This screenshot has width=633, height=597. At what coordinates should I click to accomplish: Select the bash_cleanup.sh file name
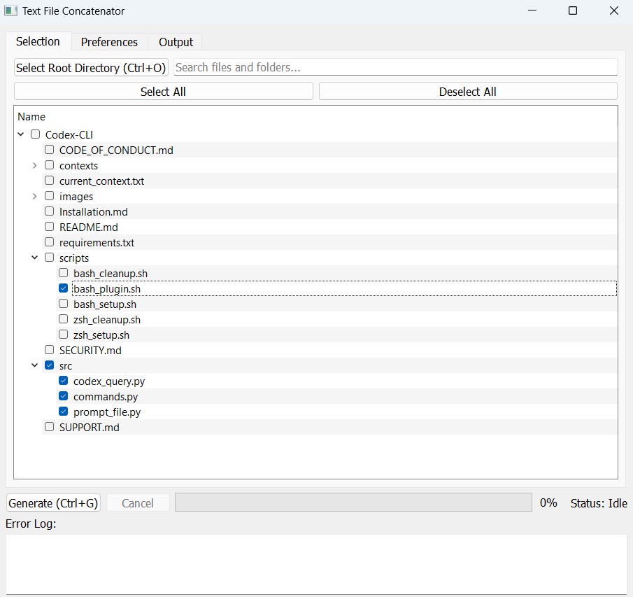coord(111,274)
